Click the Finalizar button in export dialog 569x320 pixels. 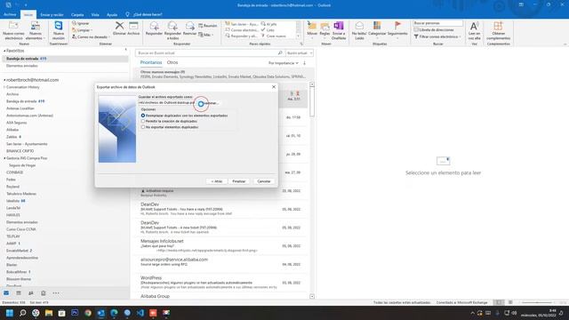coord(239,181)
